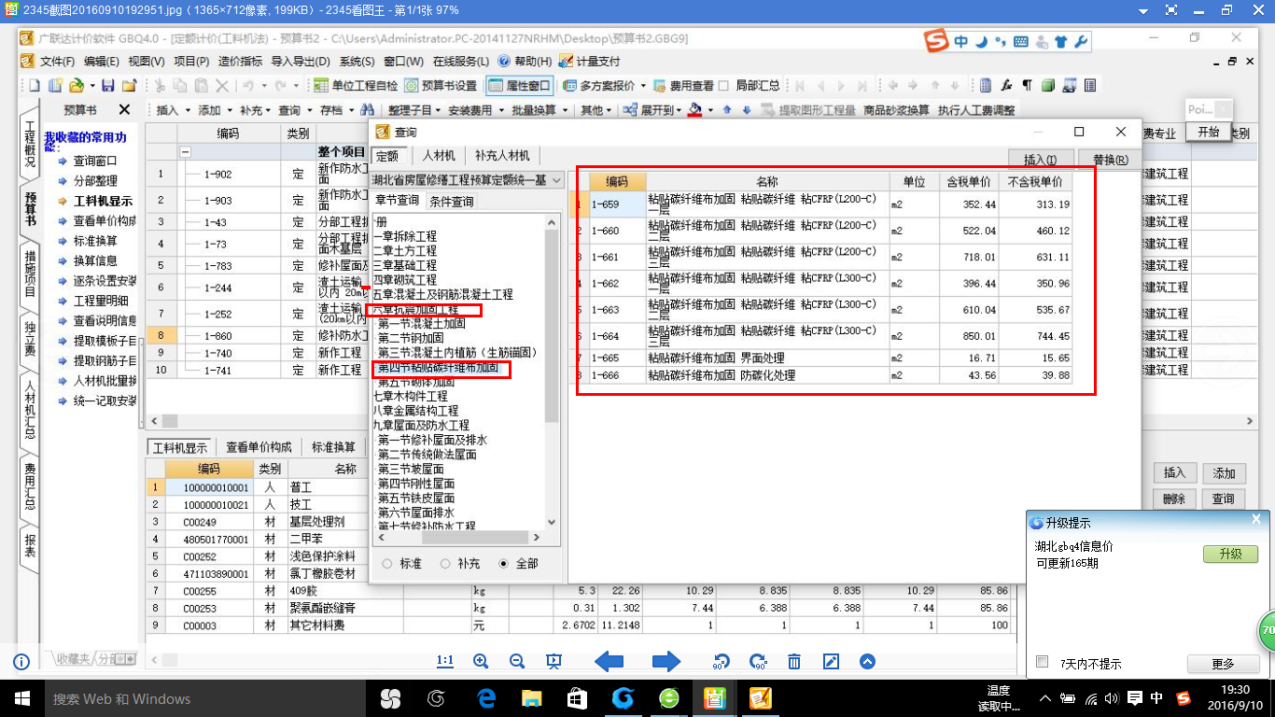Open the 导入导出(D) menu
This screenshot has height=717, width=1275.
301,62
